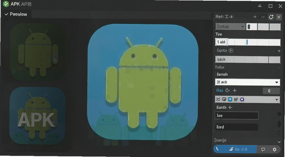
Task: Click the 'sack' segmented bar
Action: click(x=248, y=60)
